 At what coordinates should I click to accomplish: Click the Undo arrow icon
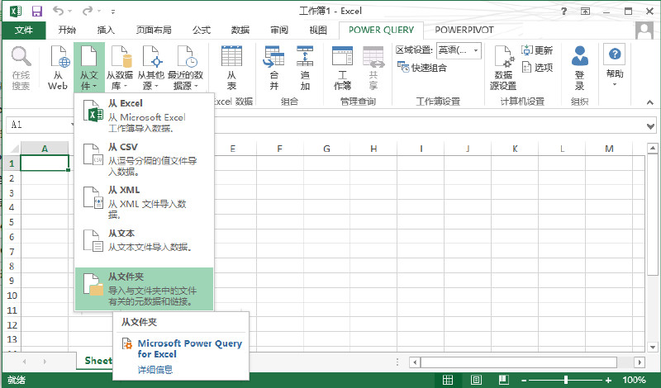pos(59,11)
